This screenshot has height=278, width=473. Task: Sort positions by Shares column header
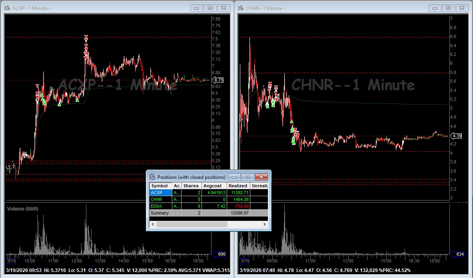pos(191,186)
